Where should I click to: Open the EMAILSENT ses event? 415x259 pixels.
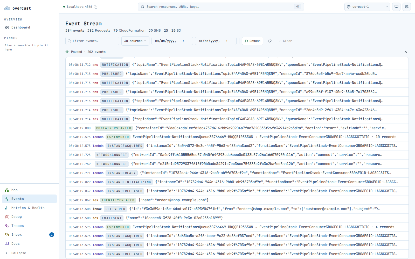point(237,218)
